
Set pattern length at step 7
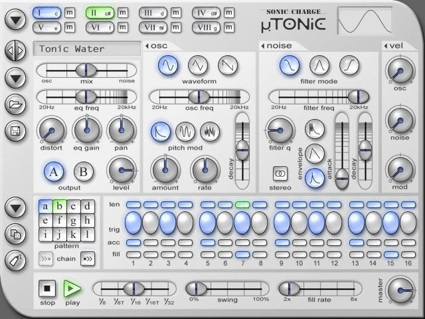[242, 204]
